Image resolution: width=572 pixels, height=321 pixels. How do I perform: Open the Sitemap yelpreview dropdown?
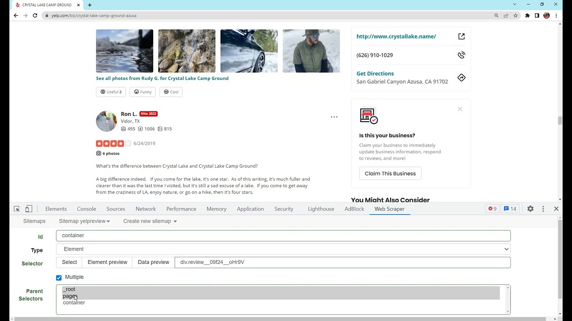coord(84,221)
